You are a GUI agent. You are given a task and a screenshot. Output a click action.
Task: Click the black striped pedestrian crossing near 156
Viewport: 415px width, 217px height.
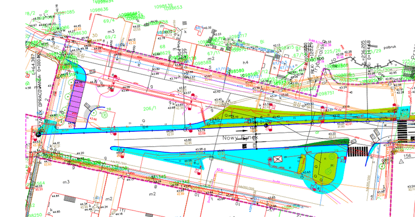coord(357,152)
